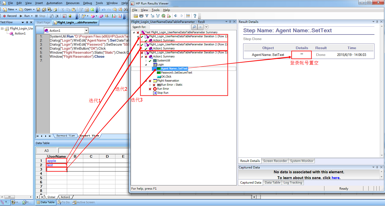Open the Resources menu in QTP
Screen dimensions: 385x206
coord(73,3)
